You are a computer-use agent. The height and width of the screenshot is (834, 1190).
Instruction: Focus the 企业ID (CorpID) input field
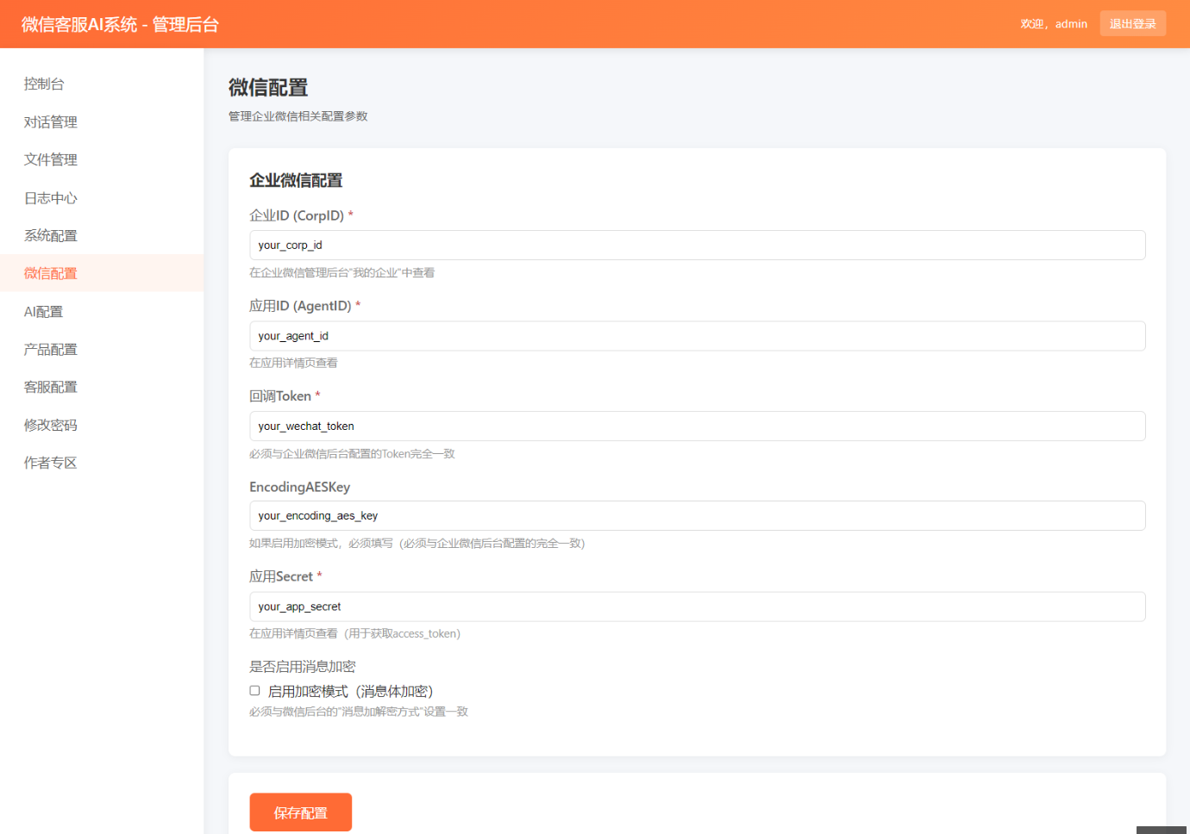pos(697,246)
